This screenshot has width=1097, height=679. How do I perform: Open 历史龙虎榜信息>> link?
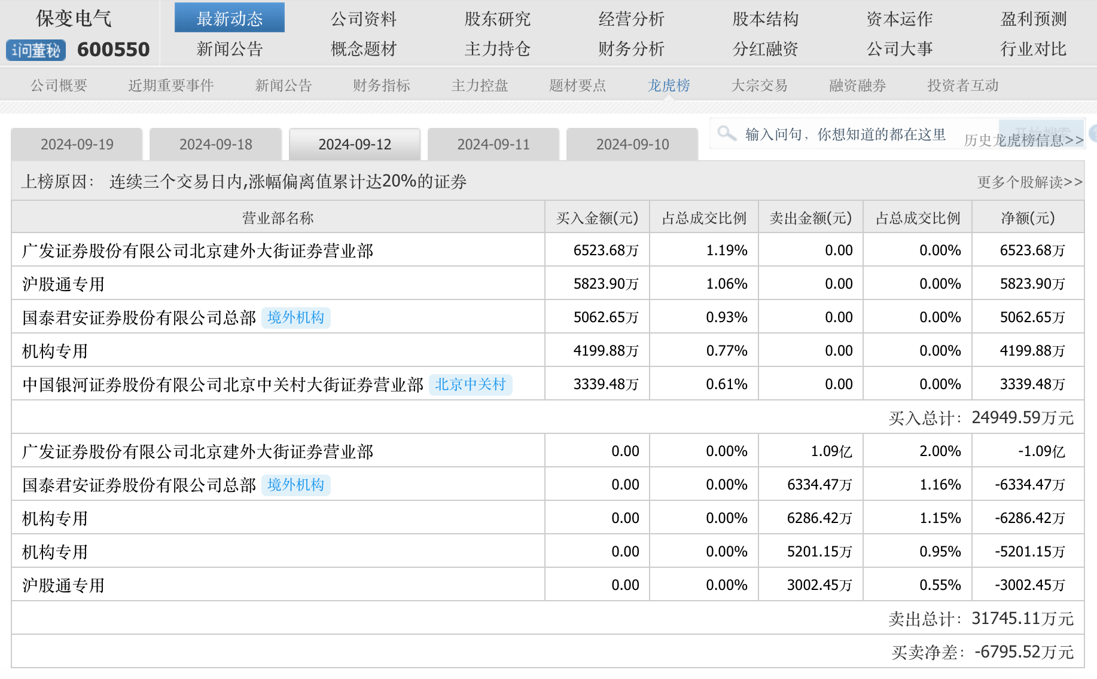[x=1023, y=140]
